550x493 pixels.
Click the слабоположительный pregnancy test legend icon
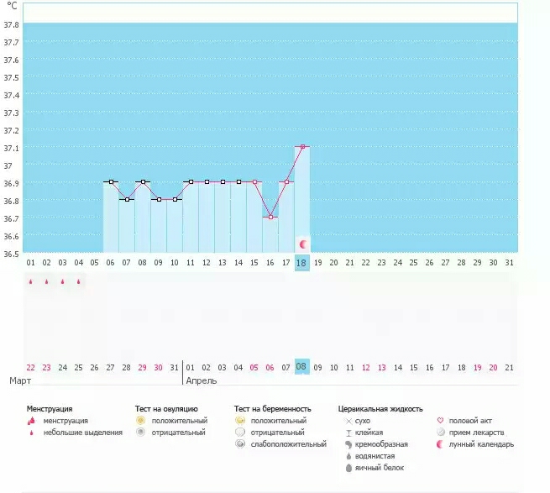coord(240,444)
